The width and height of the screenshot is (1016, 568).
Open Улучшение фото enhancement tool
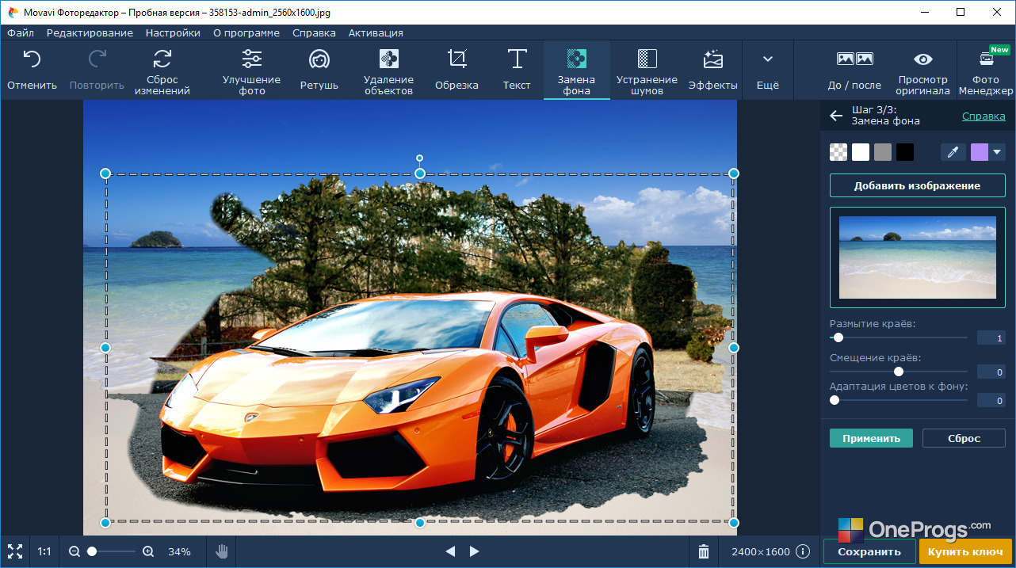[251, 70]
